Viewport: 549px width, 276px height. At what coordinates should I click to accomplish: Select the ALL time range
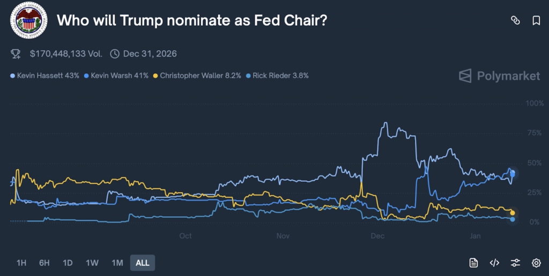tap(143, 263)
